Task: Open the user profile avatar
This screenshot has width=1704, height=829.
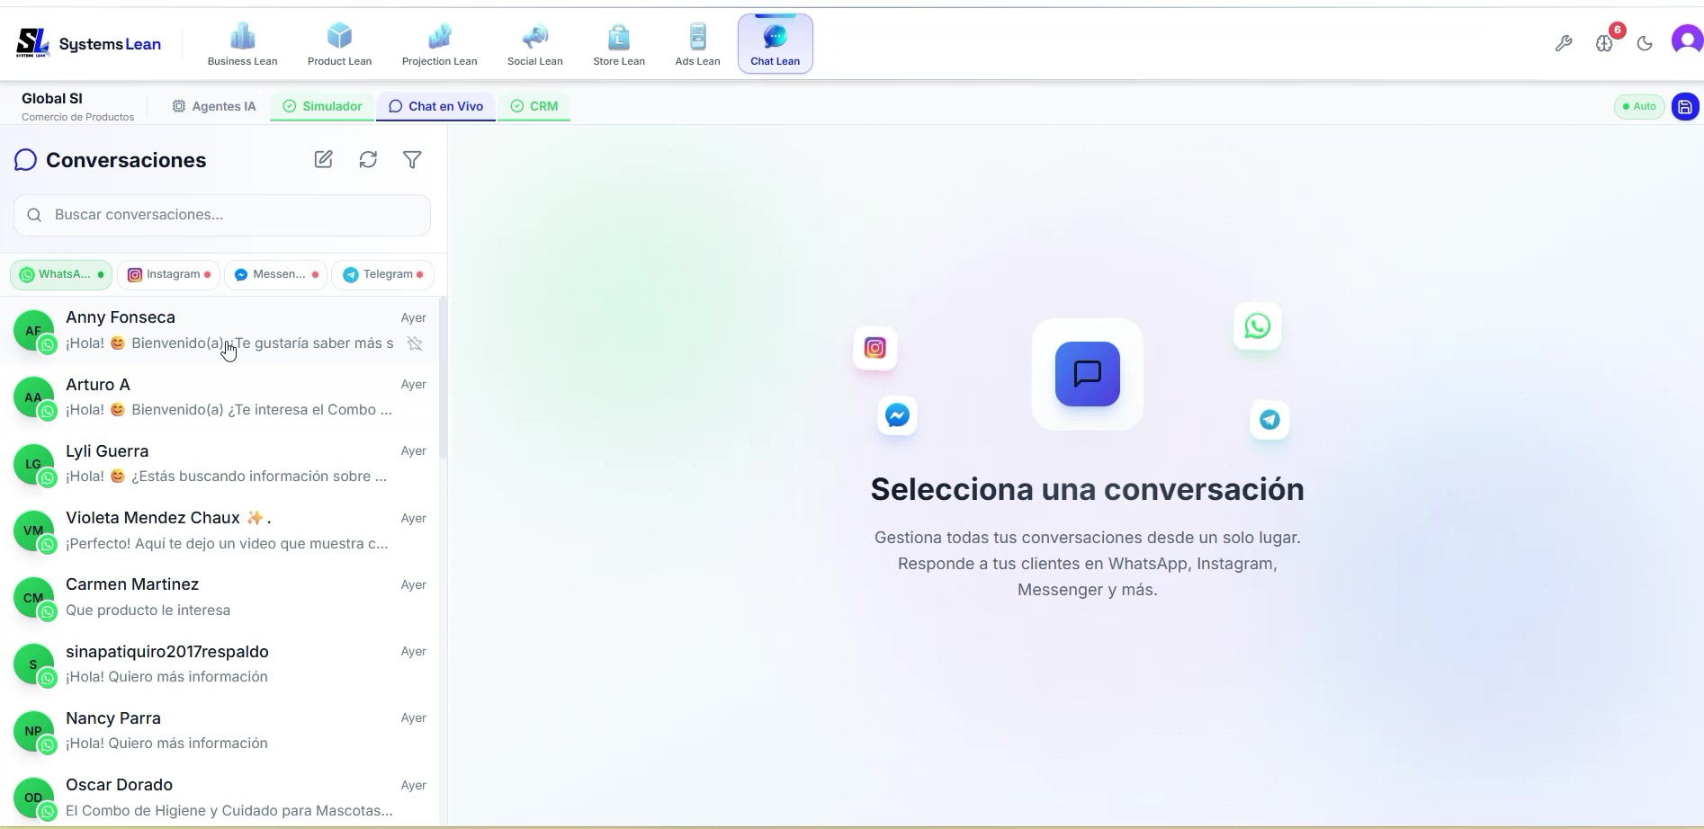Action: click(1687, 40)
